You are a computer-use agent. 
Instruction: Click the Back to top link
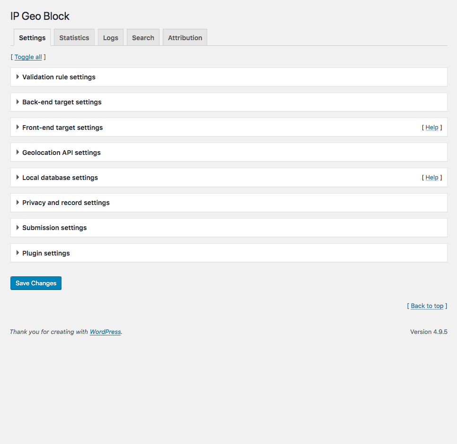pyautogui.click(x=427, y=306)
